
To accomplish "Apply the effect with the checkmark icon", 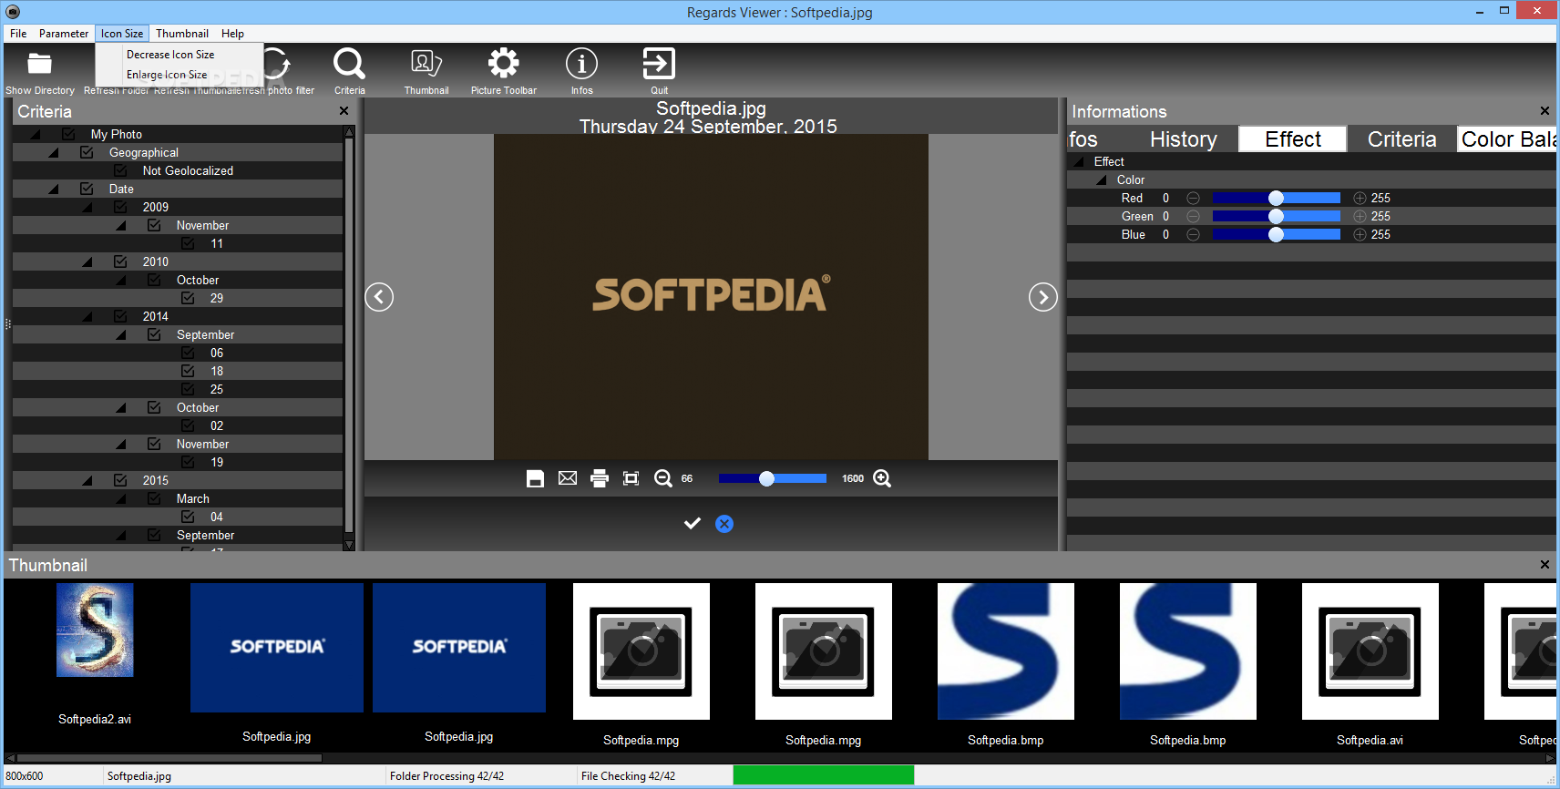I will coord(693,524).
